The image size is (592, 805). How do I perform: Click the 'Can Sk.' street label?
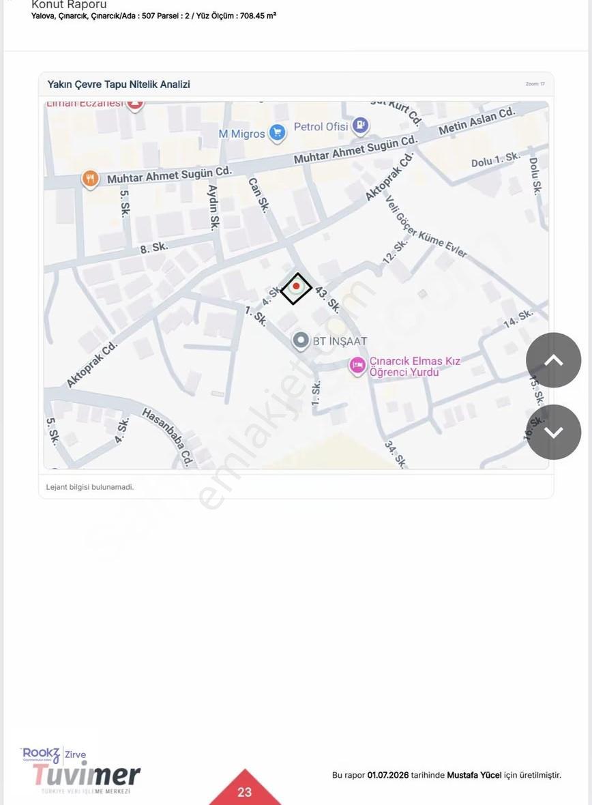point(258,196)
